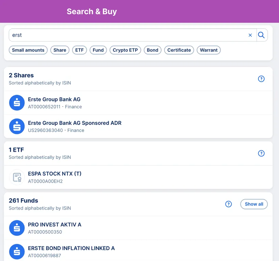The width and height of the screenshot is (279, 261).
Task: Click ISIN AT0000619887 text
Action: pyautogui.click(x=44, y=256)
